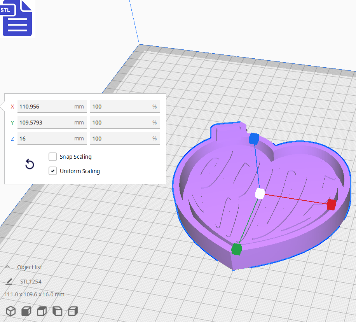Collapse the Object list panel
This screenshot has width=356, height=322.
tap(7, 267)
